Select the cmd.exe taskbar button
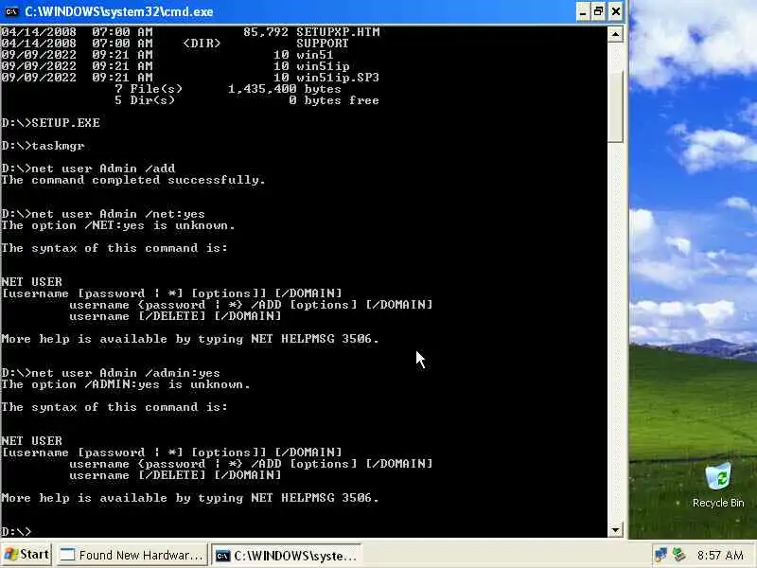 click(287, 555)
